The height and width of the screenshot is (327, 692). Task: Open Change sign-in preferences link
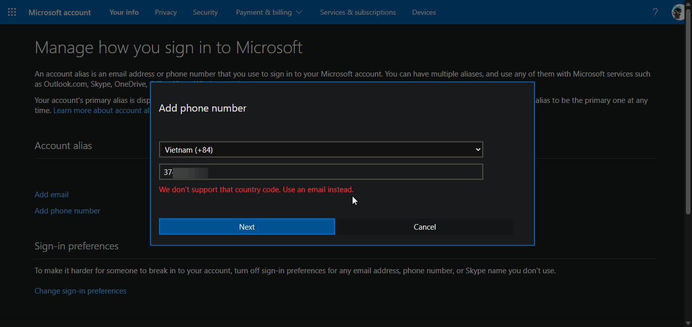coord(81,291)
